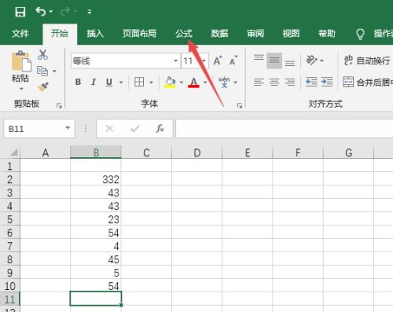Click the 粘贴 paste clipboard icon

point(21,61)
